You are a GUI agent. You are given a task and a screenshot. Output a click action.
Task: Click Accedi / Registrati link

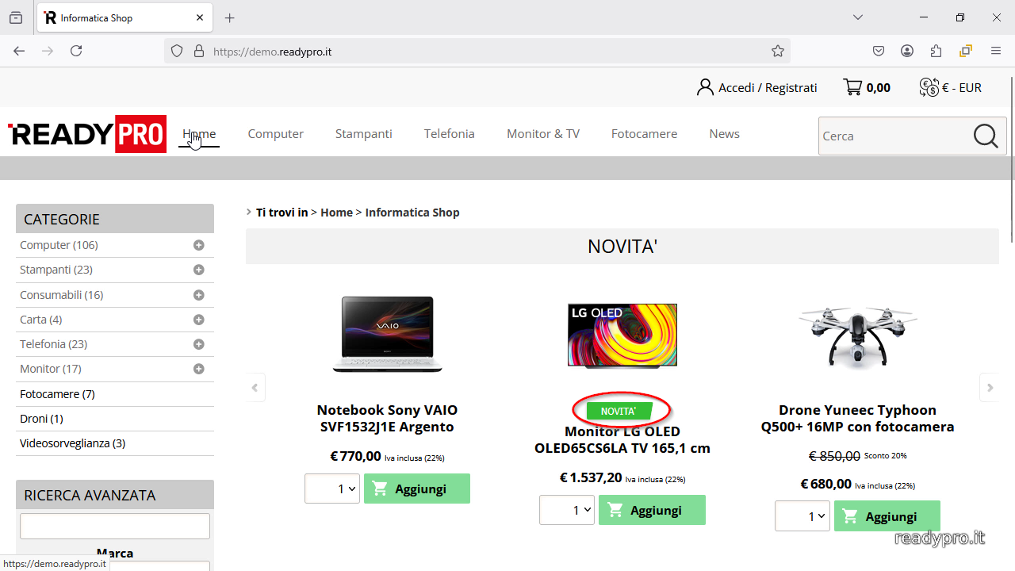coord(768,87)
